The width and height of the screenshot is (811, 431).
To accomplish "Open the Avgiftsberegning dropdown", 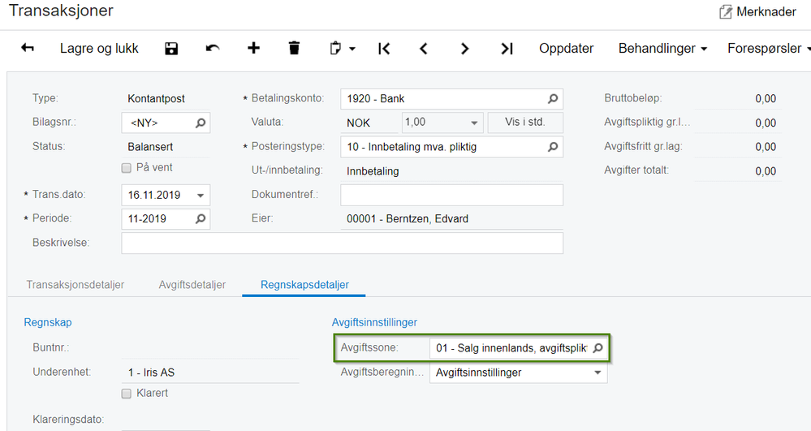I will click(598, 373).
